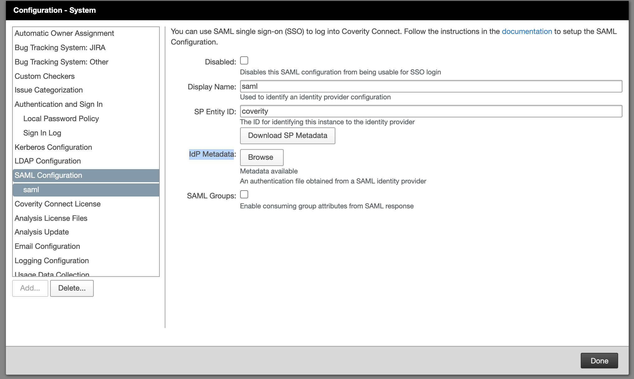634x379 pixels.
Task: Click the Done button to close
Action: pos(599,360)
